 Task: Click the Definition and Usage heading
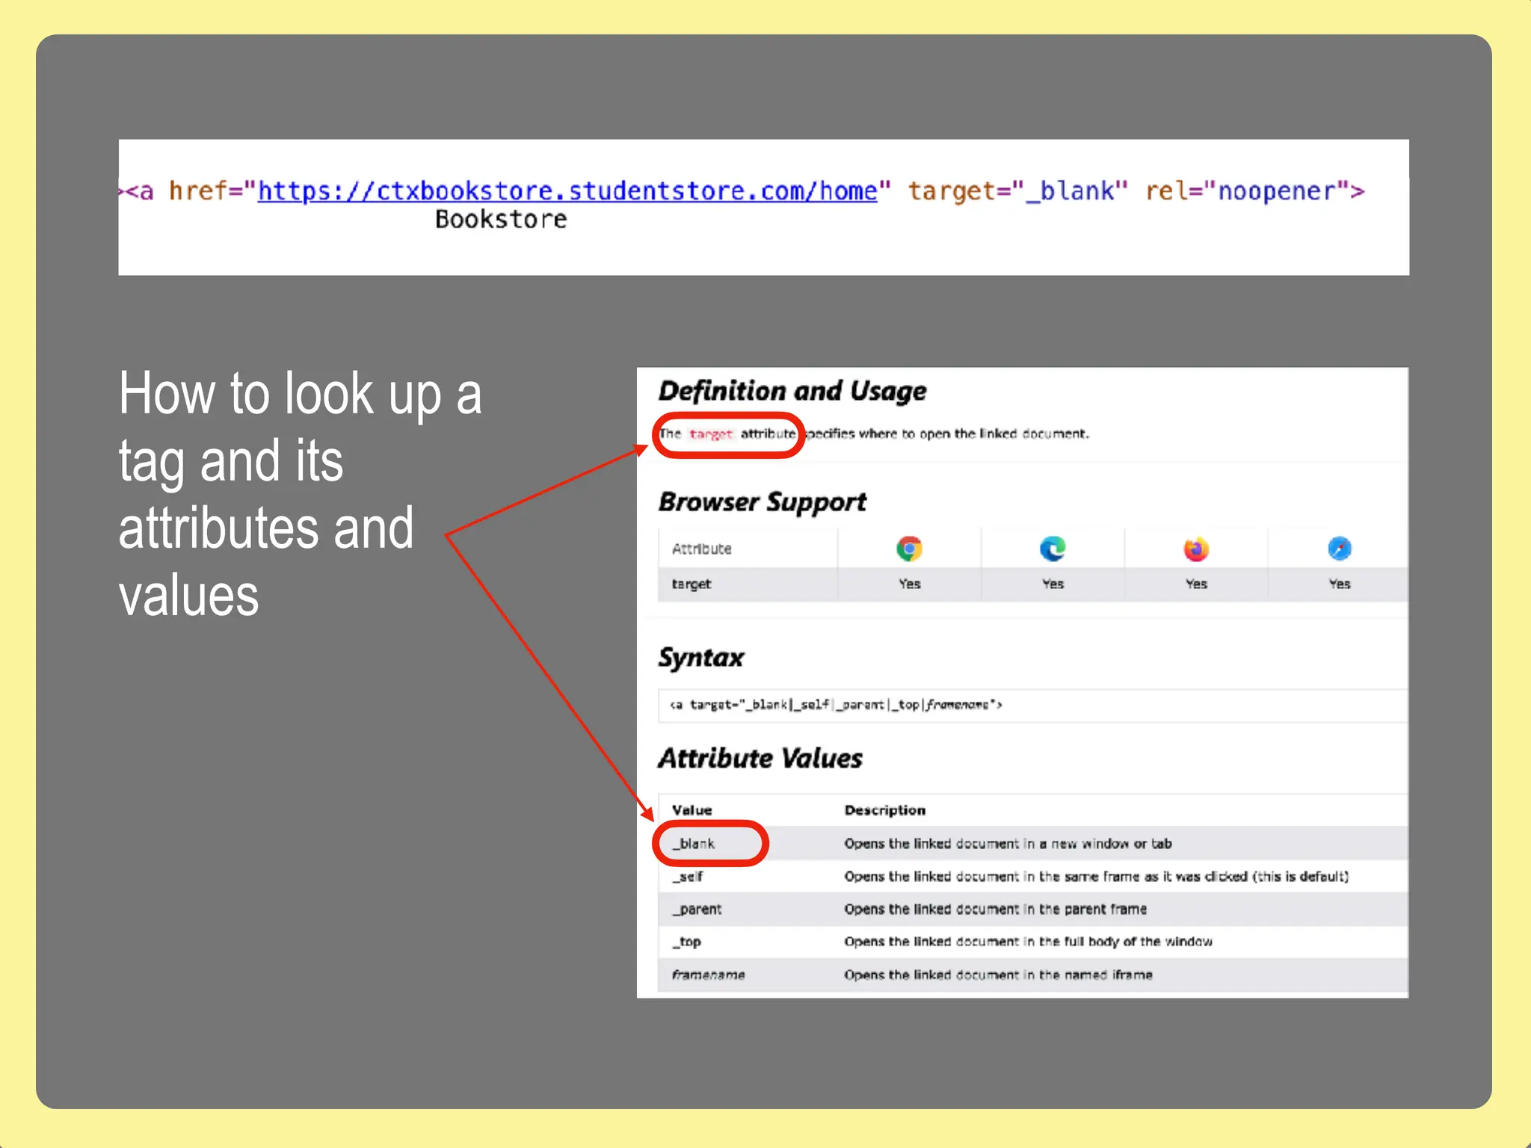tap(792, 391)
